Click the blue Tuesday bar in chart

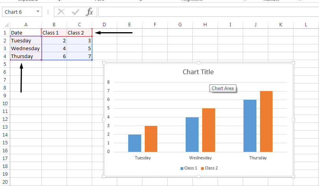tap(135, 143)
